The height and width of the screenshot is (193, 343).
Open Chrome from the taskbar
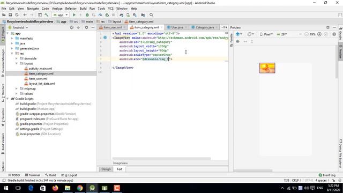80,188
